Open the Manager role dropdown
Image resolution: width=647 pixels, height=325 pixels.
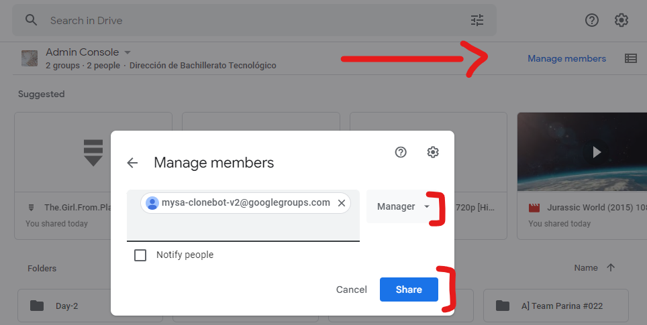coord(403,206)
